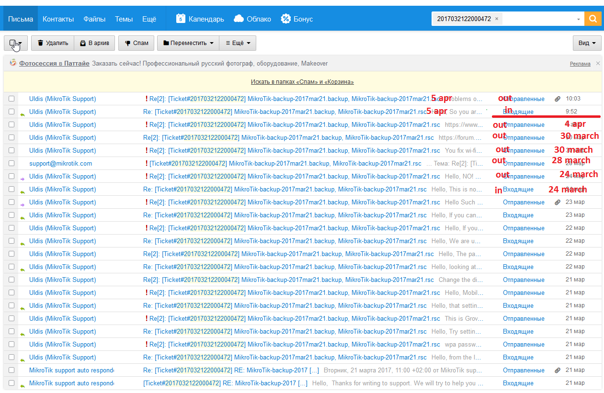The image size is (604, 393).
Task: Open sender support@mikrotik.com
Action: (x=60, y=163)
